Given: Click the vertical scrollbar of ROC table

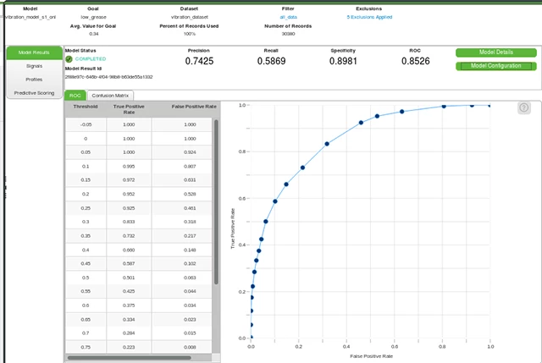Looking at the screenshot, I should coord(217,202).
